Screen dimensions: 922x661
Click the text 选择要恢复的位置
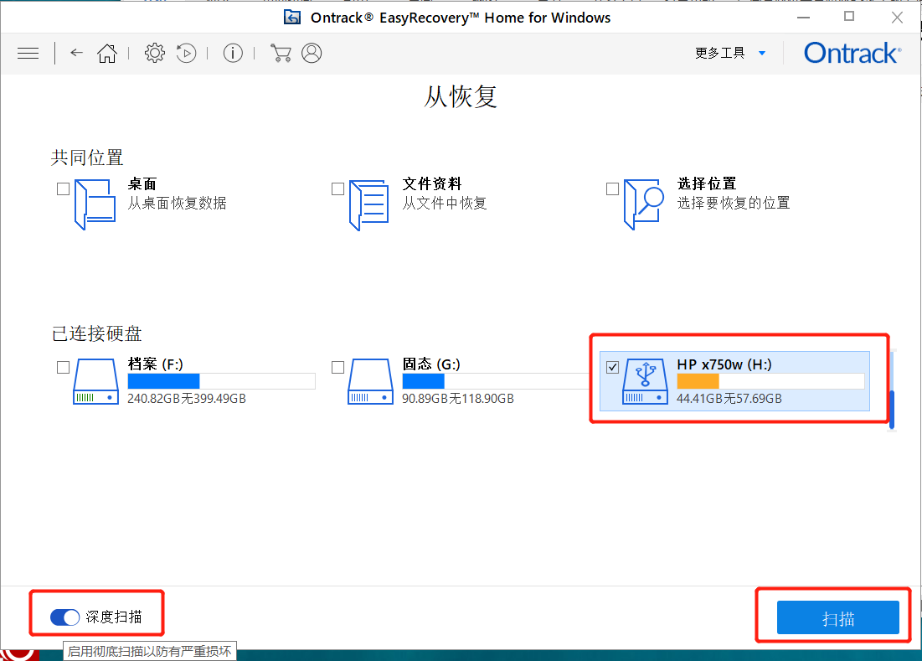(734, 204)
